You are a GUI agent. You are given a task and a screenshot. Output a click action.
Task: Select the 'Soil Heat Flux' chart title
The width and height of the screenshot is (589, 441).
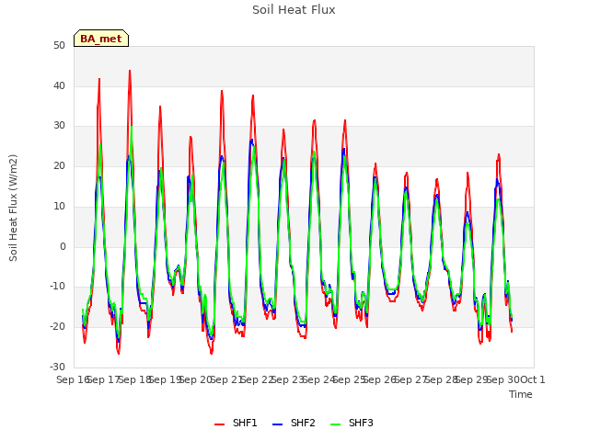click(294, 10)
